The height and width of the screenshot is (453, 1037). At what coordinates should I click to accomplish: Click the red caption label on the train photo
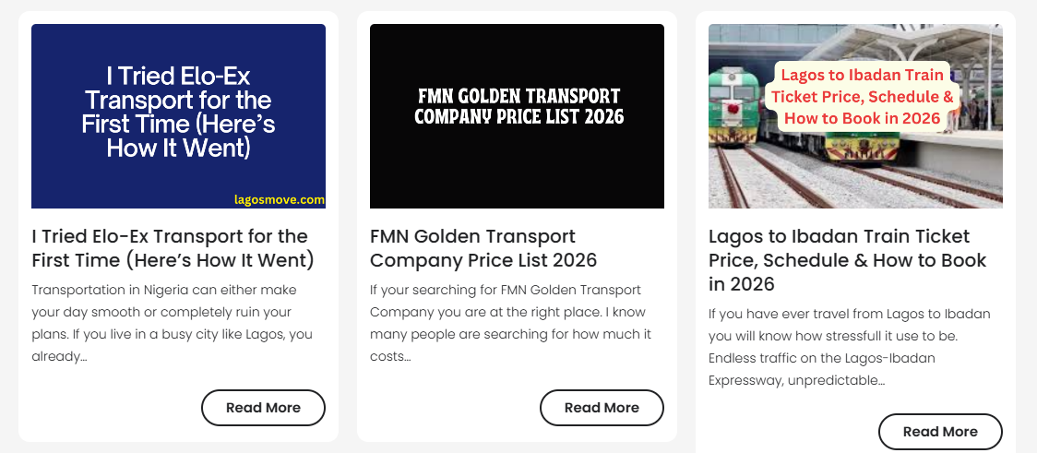[x=864, y=97]
